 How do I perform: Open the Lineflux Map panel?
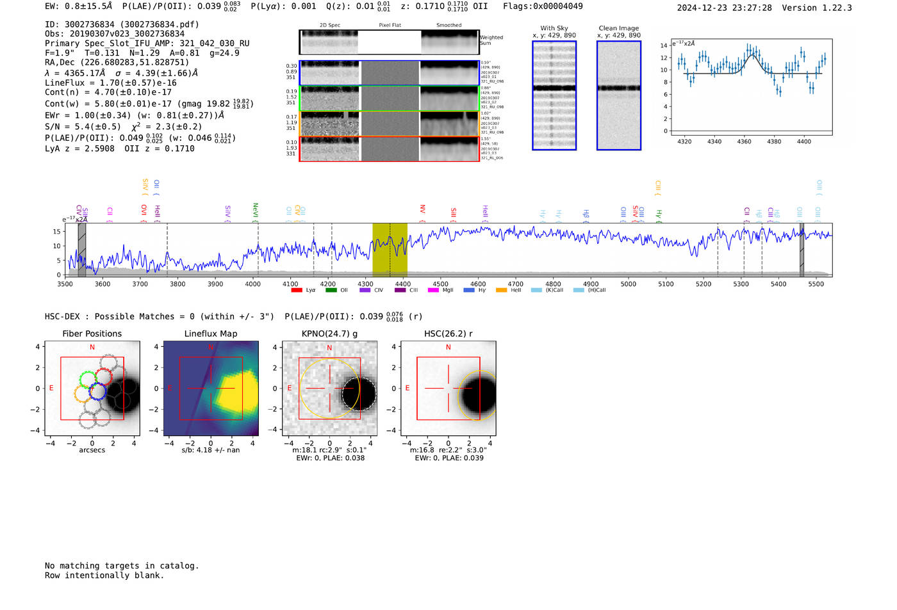pyautogui.click(x=211, y=389)
